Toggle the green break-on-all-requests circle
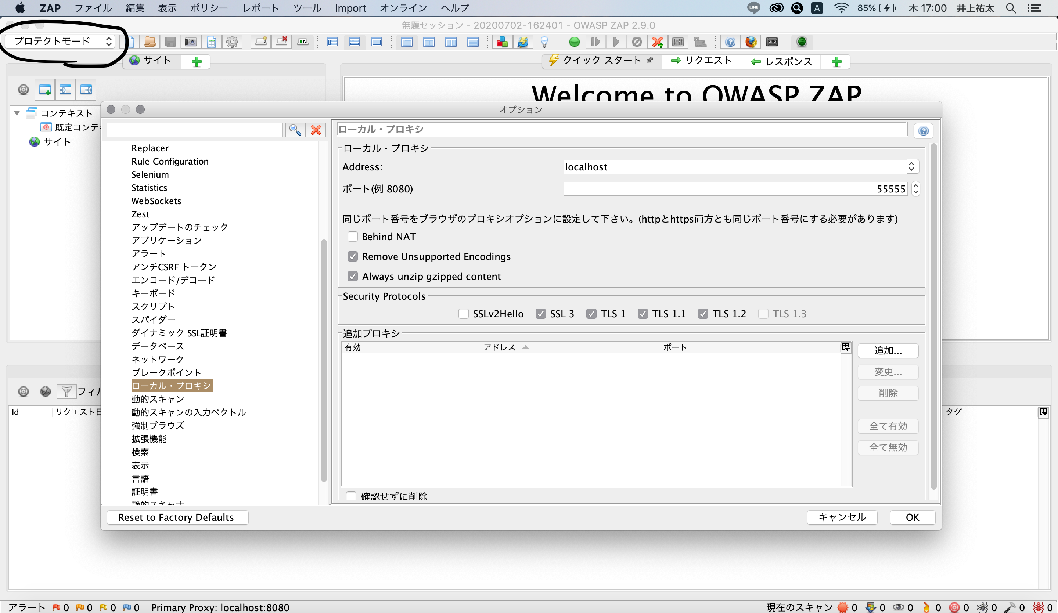 (x=574, y=42)
